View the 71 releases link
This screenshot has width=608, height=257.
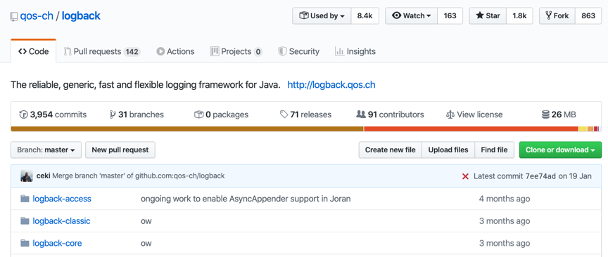coord(305,114)
